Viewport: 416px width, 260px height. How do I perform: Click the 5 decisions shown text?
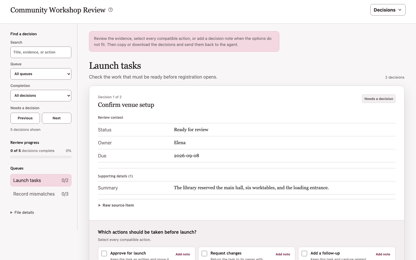click(25, 130)
